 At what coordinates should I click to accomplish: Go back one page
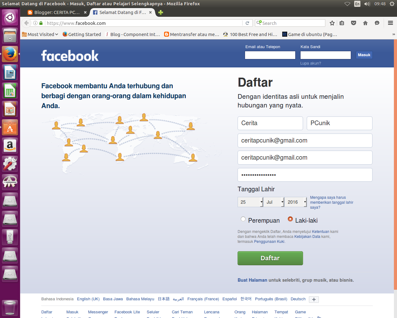(26, 23)
